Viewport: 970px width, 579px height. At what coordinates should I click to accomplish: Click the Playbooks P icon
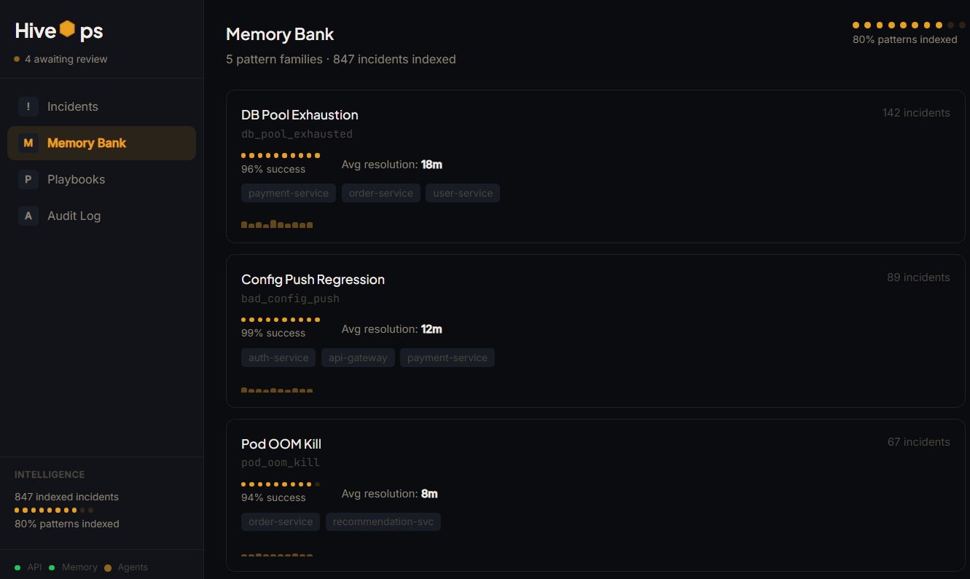[28, 179]
